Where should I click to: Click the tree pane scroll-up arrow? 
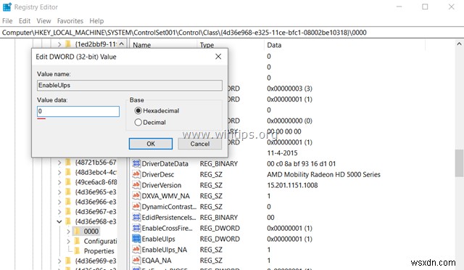click(x=121, y=44)
